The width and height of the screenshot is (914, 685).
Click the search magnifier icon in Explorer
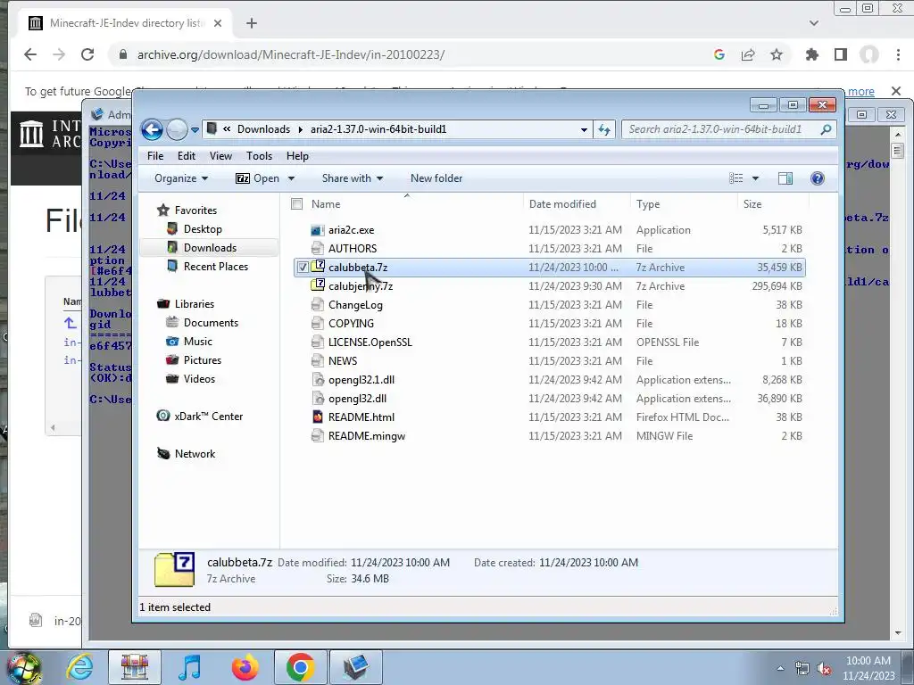tap(826, 129)
